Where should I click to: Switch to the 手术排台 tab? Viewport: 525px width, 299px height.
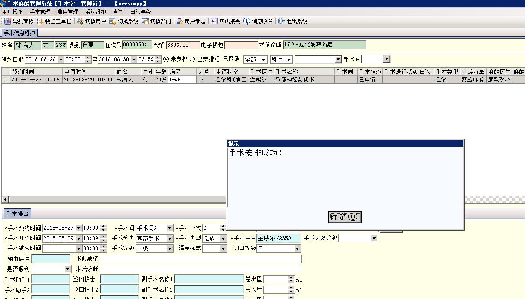point(17,214)
